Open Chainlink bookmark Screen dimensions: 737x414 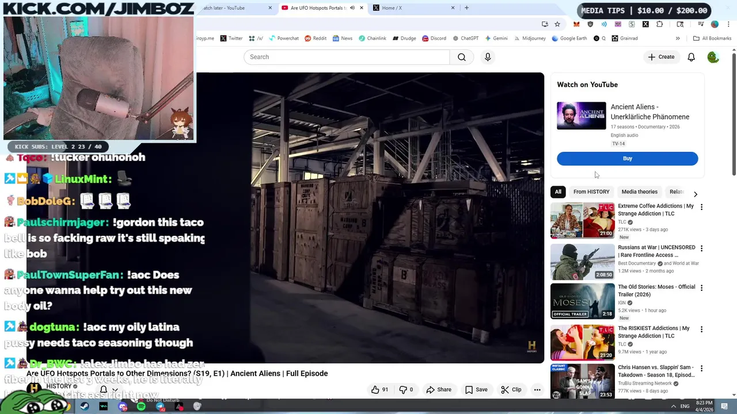point(372,39)
